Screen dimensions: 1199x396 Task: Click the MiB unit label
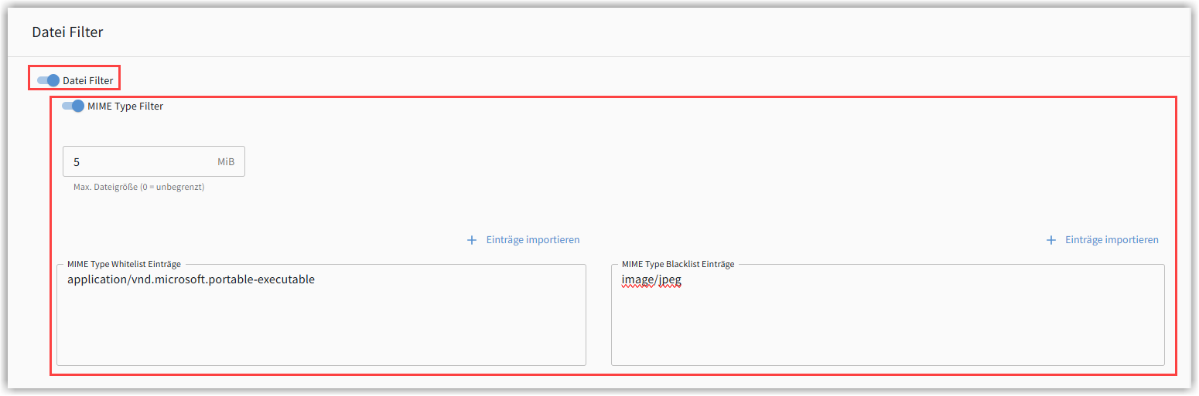coord(226,162)
